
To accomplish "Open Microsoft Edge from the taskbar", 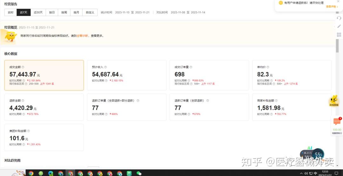I will [51, 173].
